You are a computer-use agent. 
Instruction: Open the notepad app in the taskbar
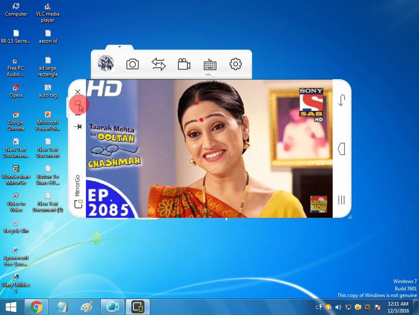pyautogui.click(x=62, y=307)
